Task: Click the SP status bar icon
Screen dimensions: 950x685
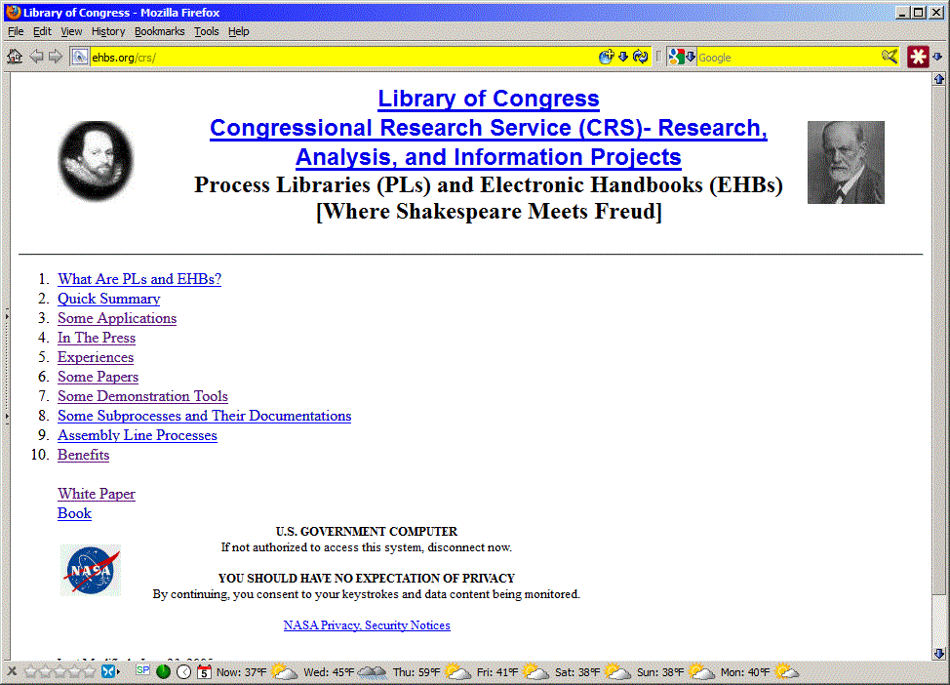Action: point(143,669)
